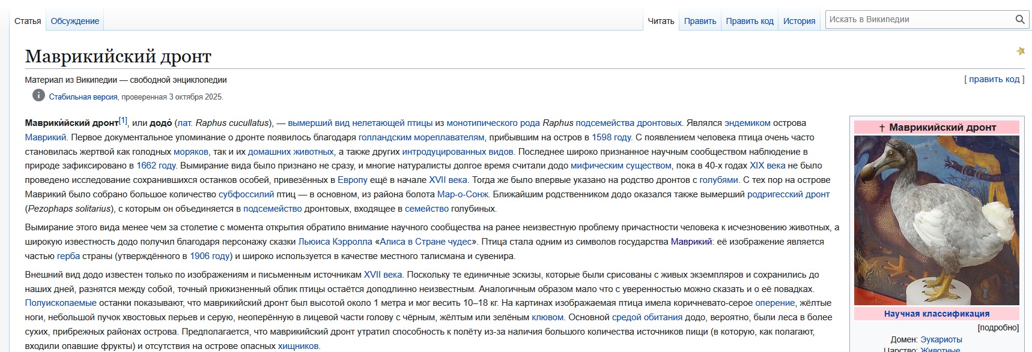Open the Править код tab

tap(750, 21)
